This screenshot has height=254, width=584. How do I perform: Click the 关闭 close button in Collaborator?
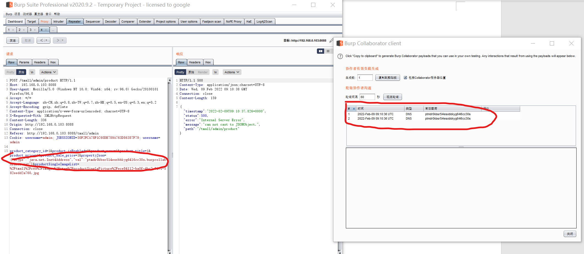(570, 234)
